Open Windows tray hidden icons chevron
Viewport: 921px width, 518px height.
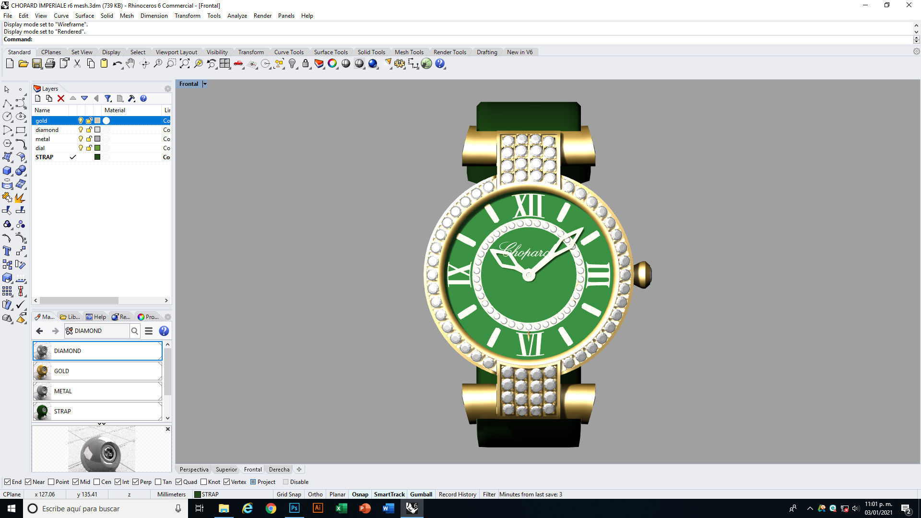coord(810,508)
